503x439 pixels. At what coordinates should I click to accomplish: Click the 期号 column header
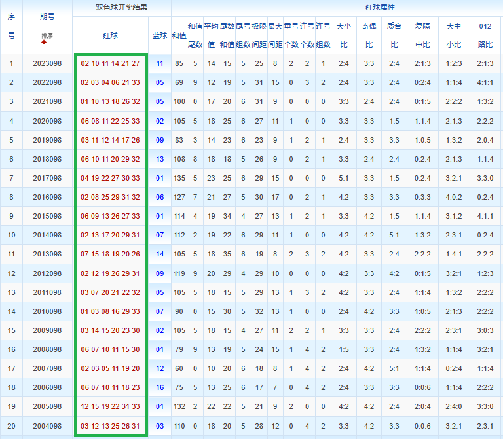pyautogui.click(x=47, y=16)
